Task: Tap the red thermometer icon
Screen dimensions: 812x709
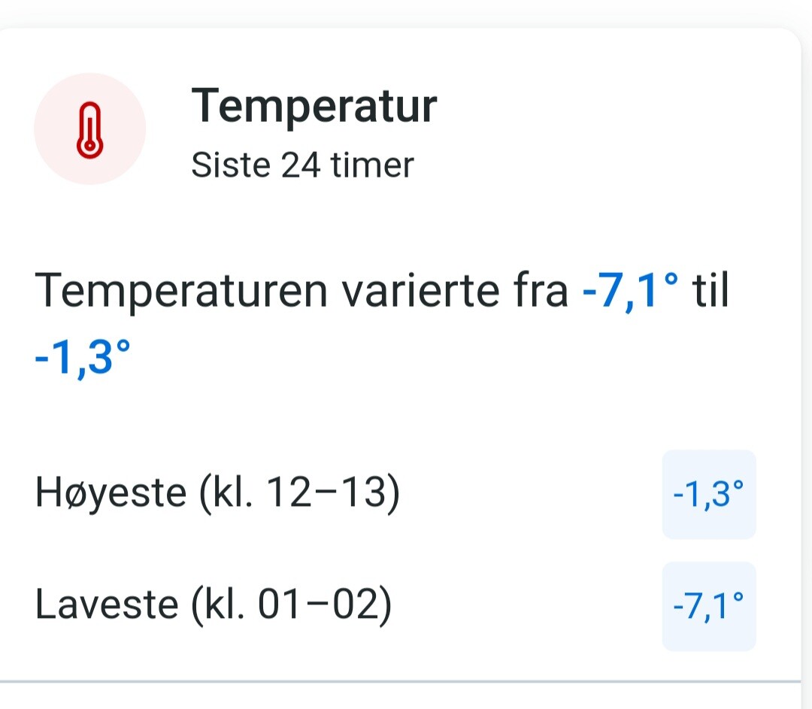Action: (89, 129)
